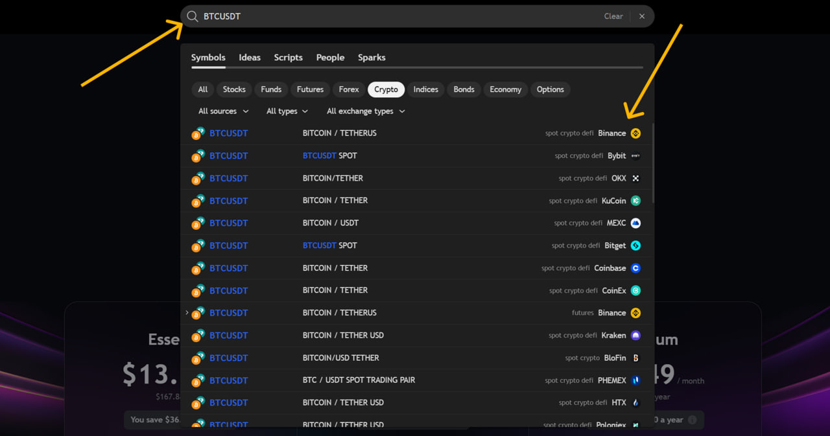Expand the Binance futures BTCUSDT row
This screenshot has width=830, height=436.
pyautogui.click(x=187, y=313)
